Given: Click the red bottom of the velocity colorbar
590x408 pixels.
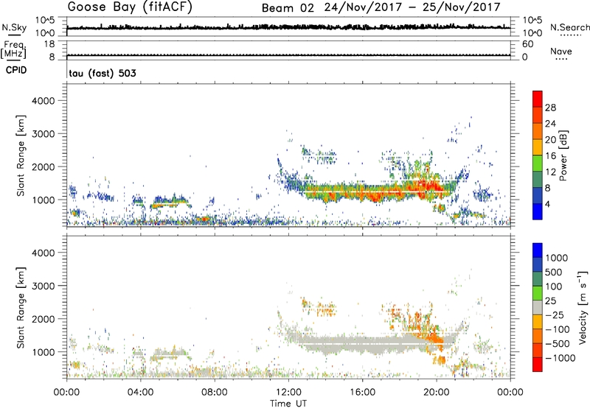Looking at the screenshot, I should click(538, 365).
